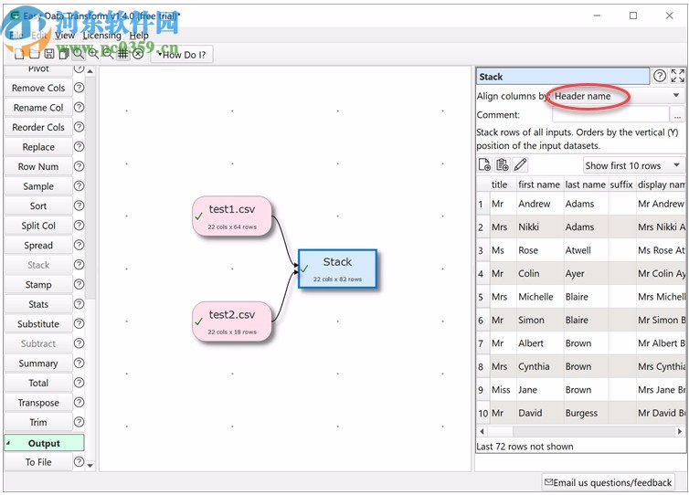Click the Save As copy toolbar icon
The width and height of the screenshot is (689, 495).
pyautogui.click(x=64, y=54)
